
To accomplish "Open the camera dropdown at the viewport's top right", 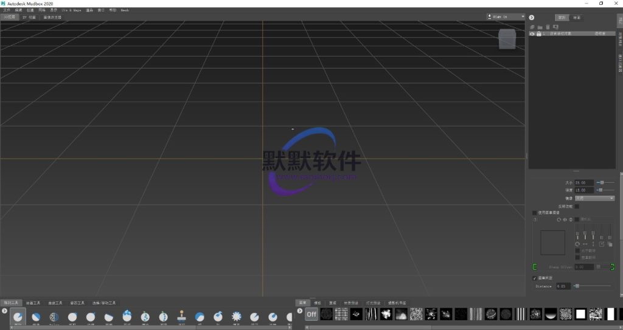I will pos(506,17).
